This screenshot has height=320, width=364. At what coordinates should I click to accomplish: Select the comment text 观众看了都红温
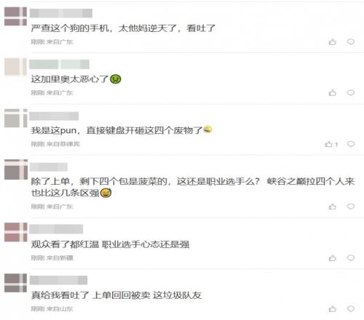[65, 244]
